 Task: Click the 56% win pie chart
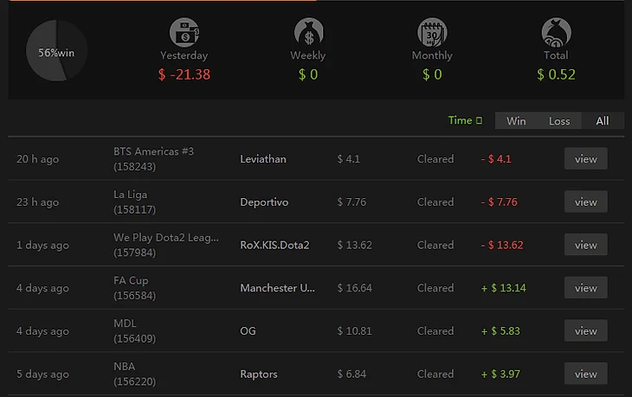[56, 51]
